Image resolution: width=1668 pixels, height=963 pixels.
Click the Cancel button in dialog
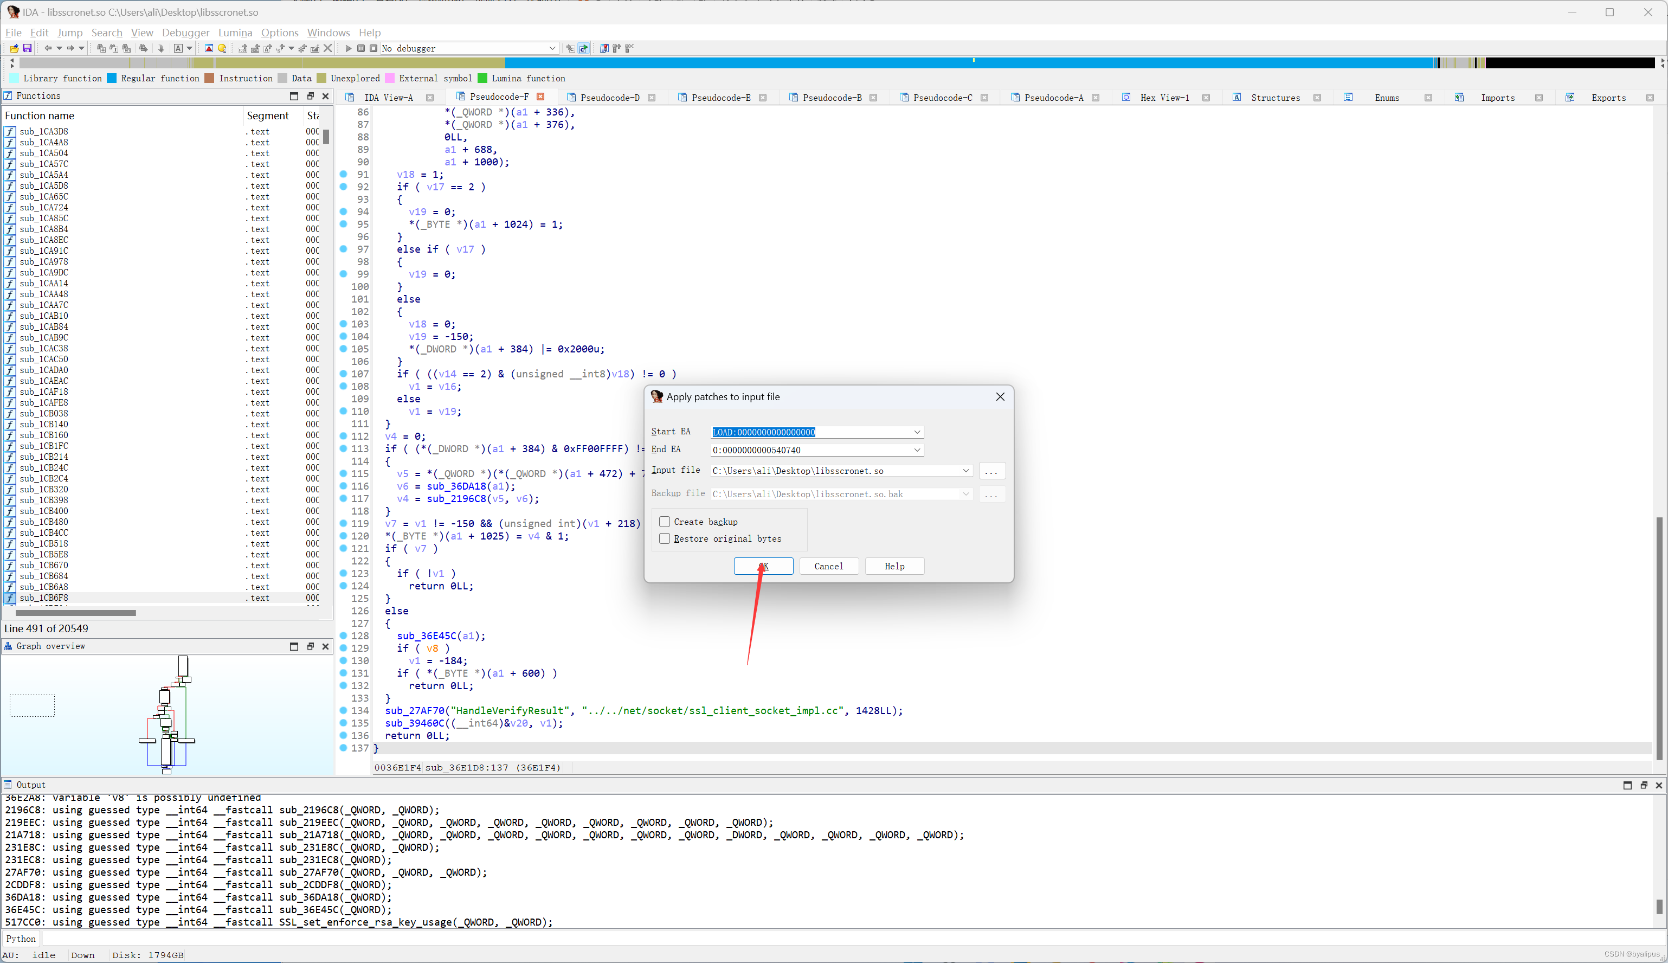coord(828,566)
